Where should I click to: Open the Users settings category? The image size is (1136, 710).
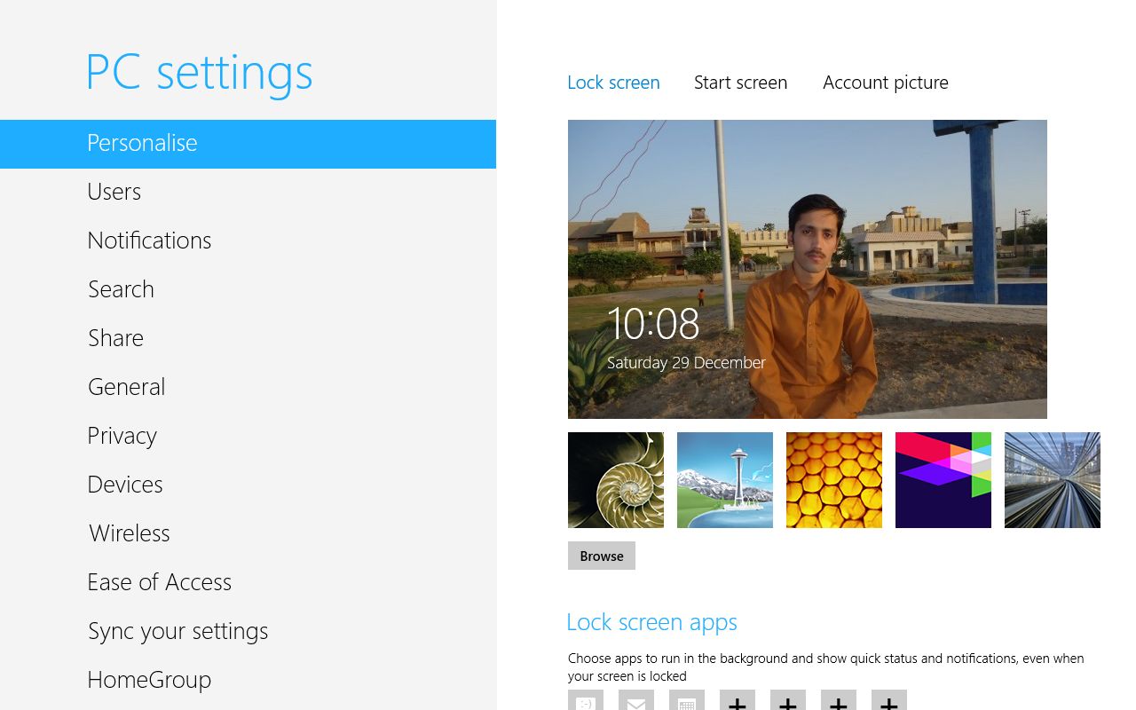(114, 192)
